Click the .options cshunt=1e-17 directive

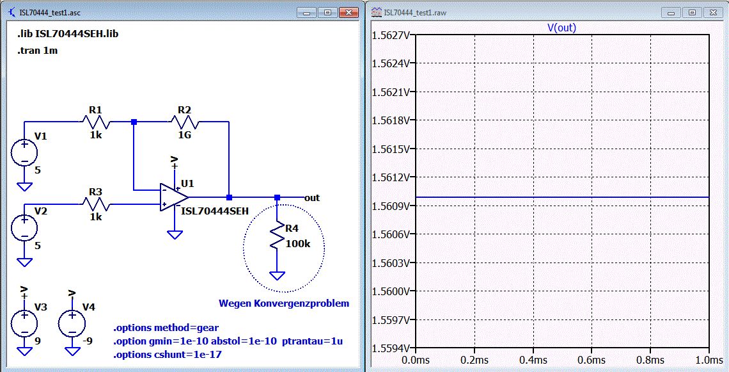(x=168, y=355)
